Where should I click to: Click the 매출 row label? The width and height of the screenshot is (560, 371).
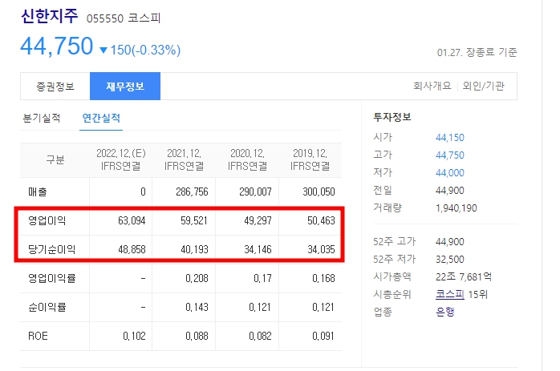click(38, 192)
